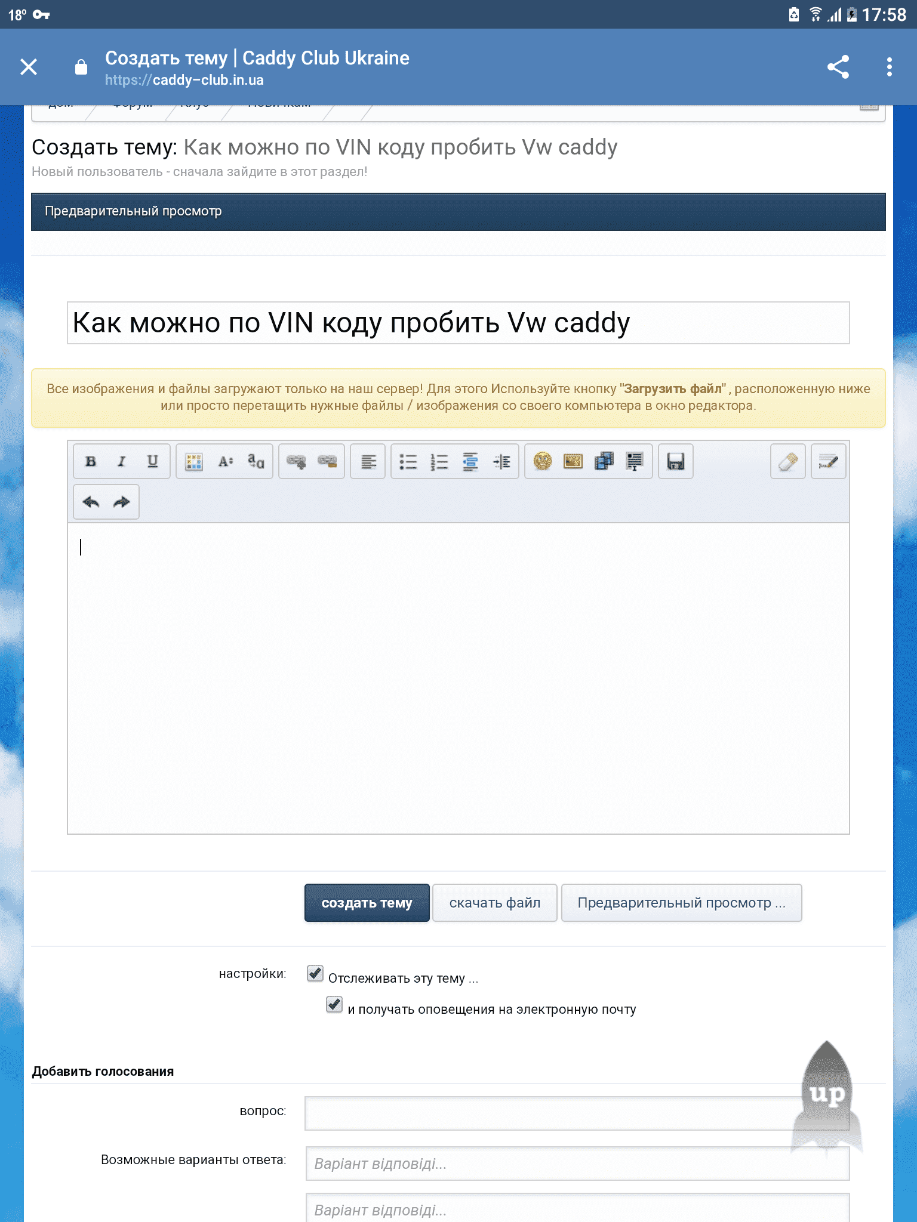The image size is (917, 1222).
Task: Insert a link using the chain icon
Action: (296, 461)
